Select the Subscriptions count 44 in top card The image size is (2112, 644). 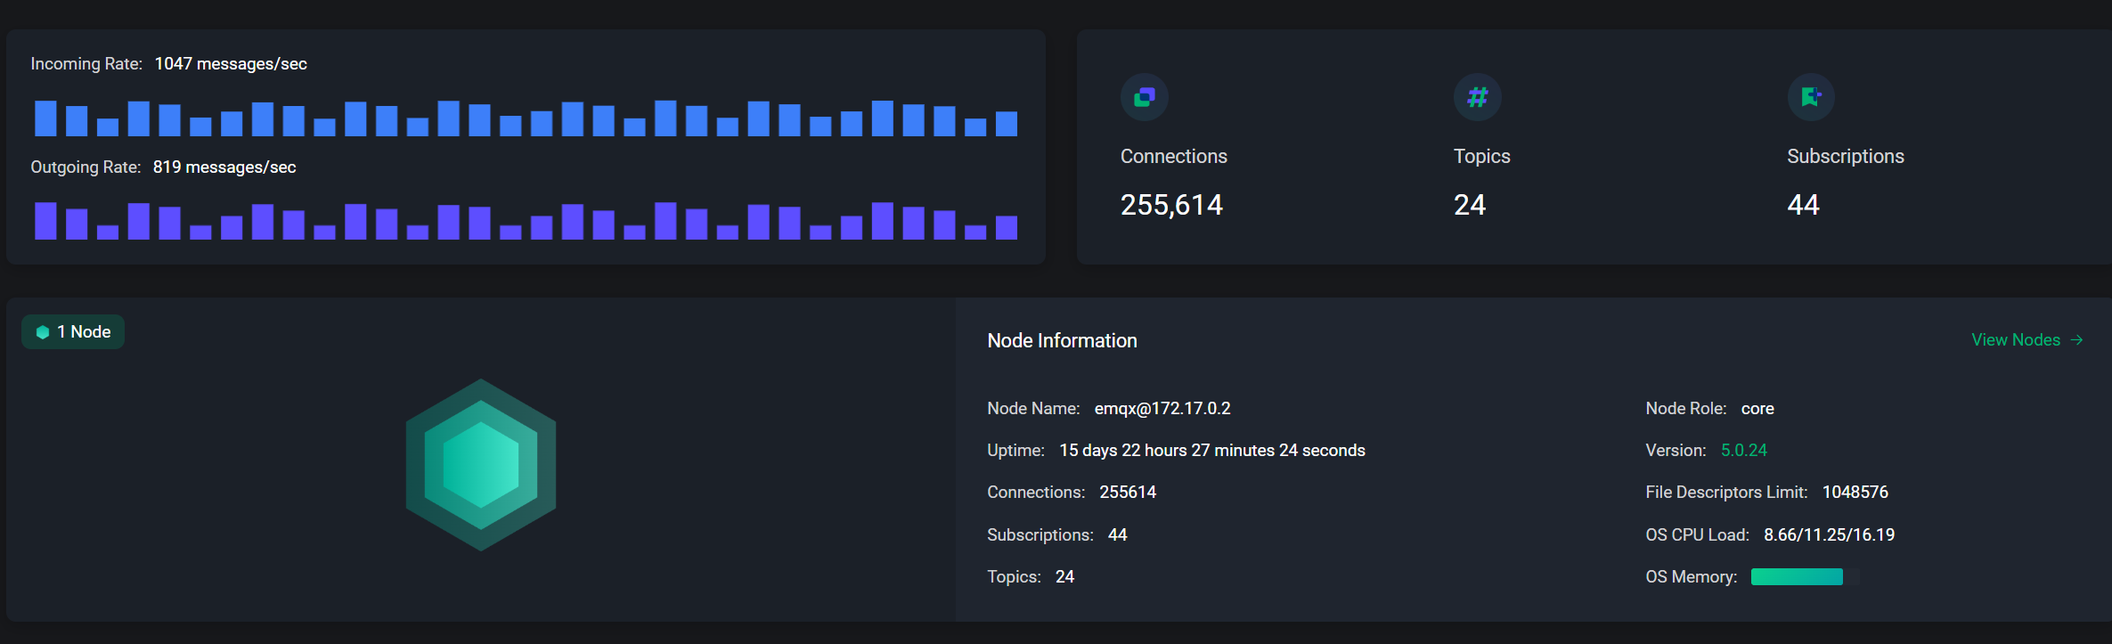(x=1803, y=205)
